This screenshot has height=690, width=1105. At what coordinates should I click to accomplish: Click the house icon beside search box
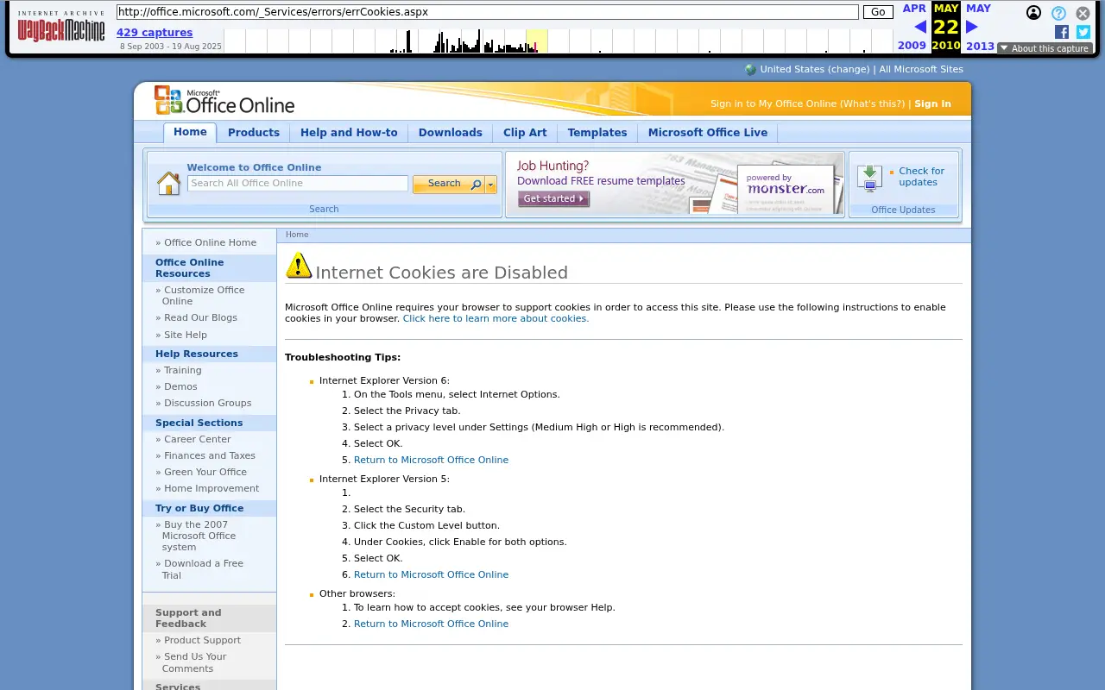[x=168, y=183]
